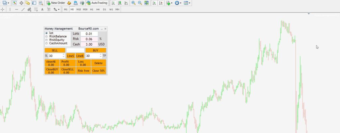The width and height of the screenshot is (340, 133).
Task: Click the gray globe signals icon
Action: pos(82,3)
